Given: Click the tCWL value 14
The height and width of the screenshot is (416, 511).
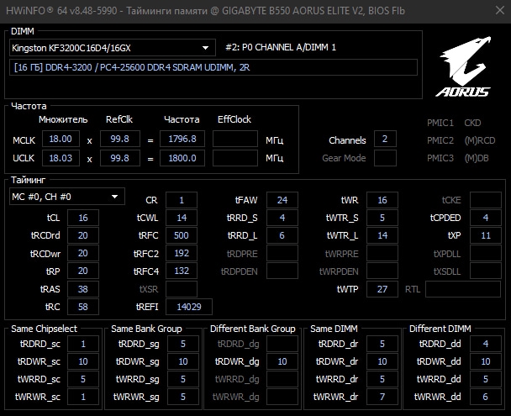Looking at the screenshot, I should (182, 218).
